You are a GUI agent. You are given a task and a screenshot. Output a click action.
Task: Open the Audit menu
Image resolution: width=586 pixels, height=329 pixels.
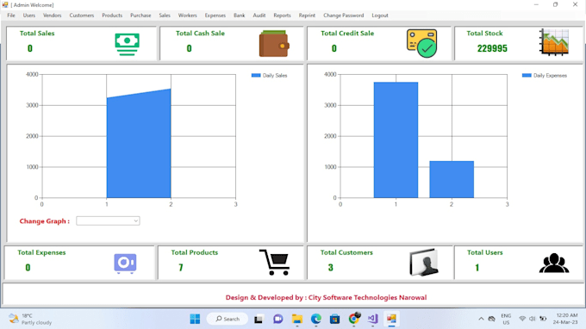259,16
